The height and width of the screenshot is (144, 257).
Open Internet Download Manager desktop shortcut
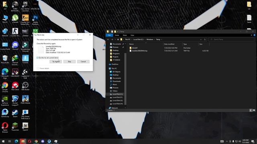tap(15, 60)
